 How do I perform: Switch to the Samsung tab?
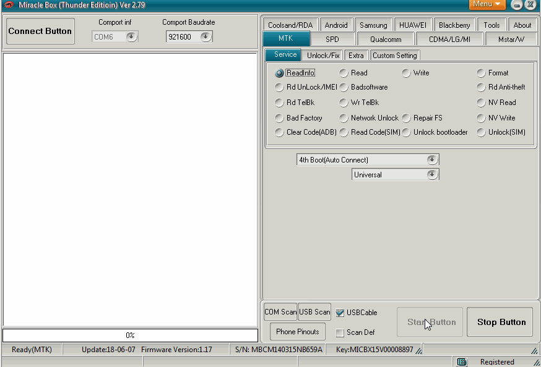pos(373,25)
